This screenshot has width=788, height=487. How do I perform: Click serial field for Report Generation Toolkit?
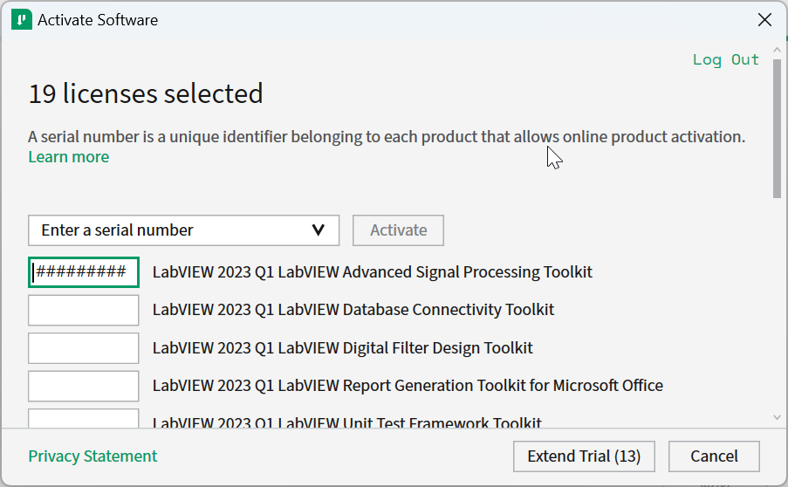[84, 386]
